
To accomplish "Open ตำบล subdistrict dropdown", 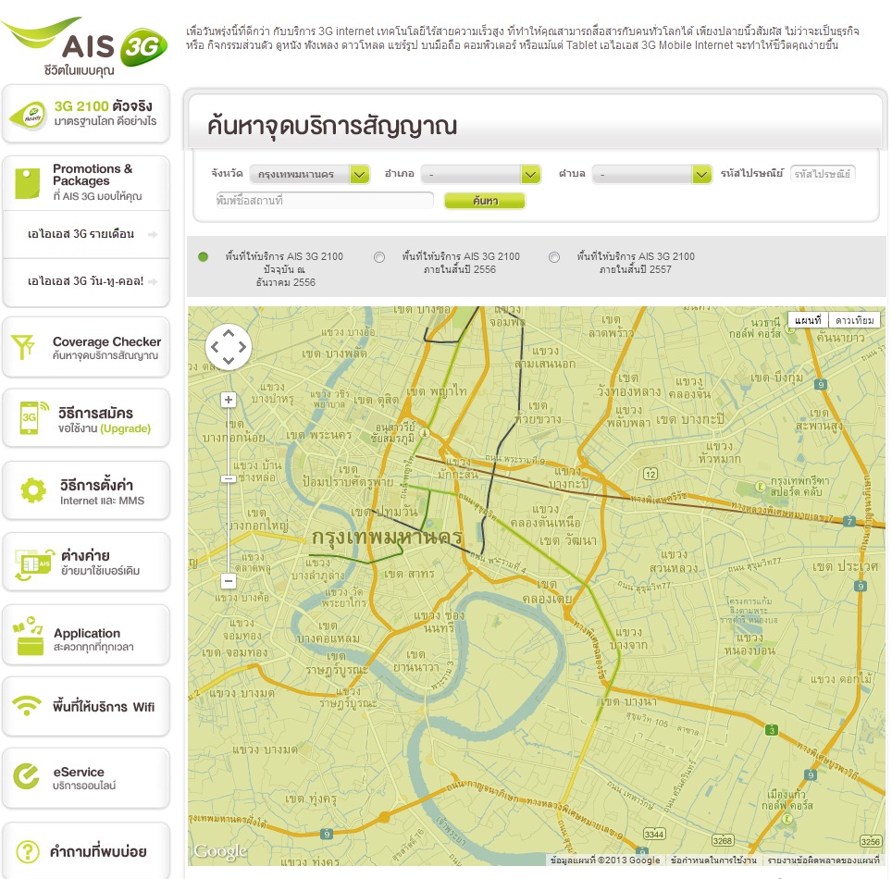I will (x=652, y=174).
